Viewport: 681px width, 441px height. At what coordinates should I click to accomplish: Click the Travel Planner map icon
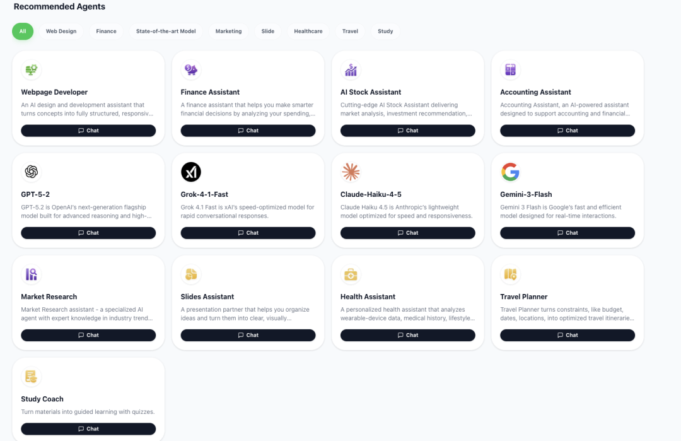click(510, 274)
